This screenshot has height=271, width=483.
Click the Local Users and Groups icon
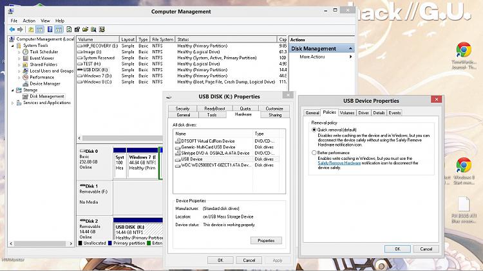coord(26,71)
